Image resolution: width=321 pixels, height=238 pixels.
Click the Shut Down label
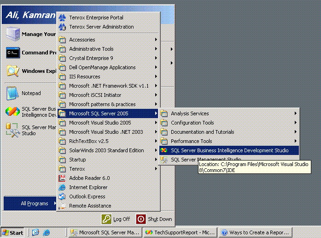point(160,219)
